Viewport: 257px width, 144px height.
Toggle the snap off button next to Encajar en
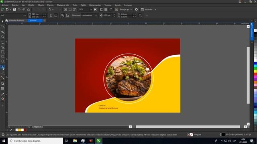(116, 10)
